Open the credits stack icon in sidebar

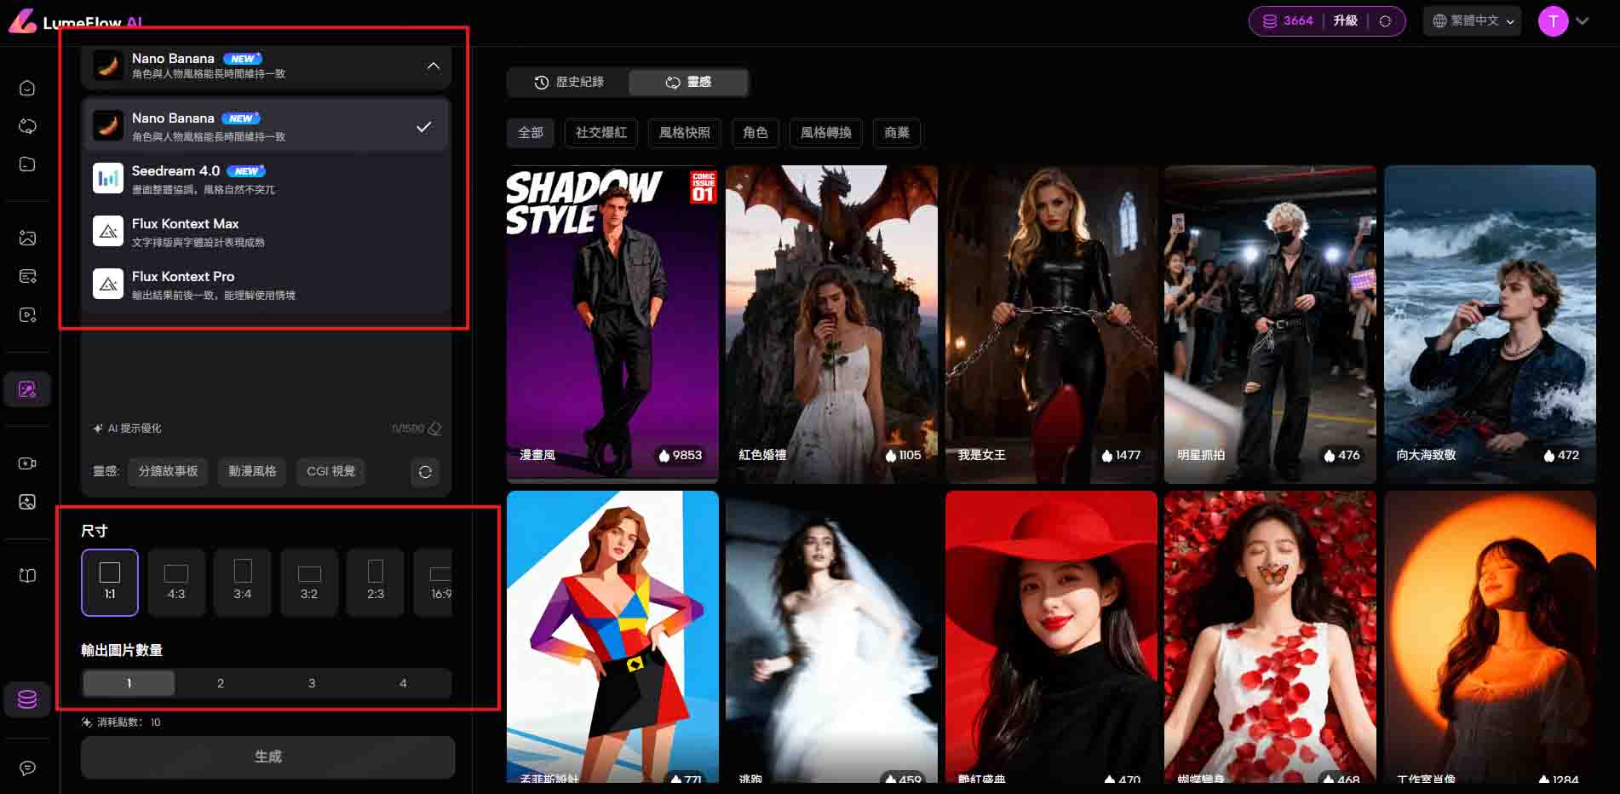(27, 699)
